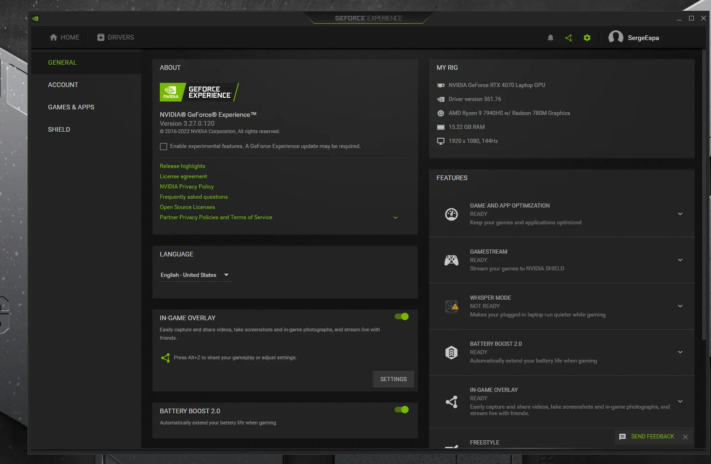Expand Partner Privacy Policies and Terms of Service

pos(395,217)
